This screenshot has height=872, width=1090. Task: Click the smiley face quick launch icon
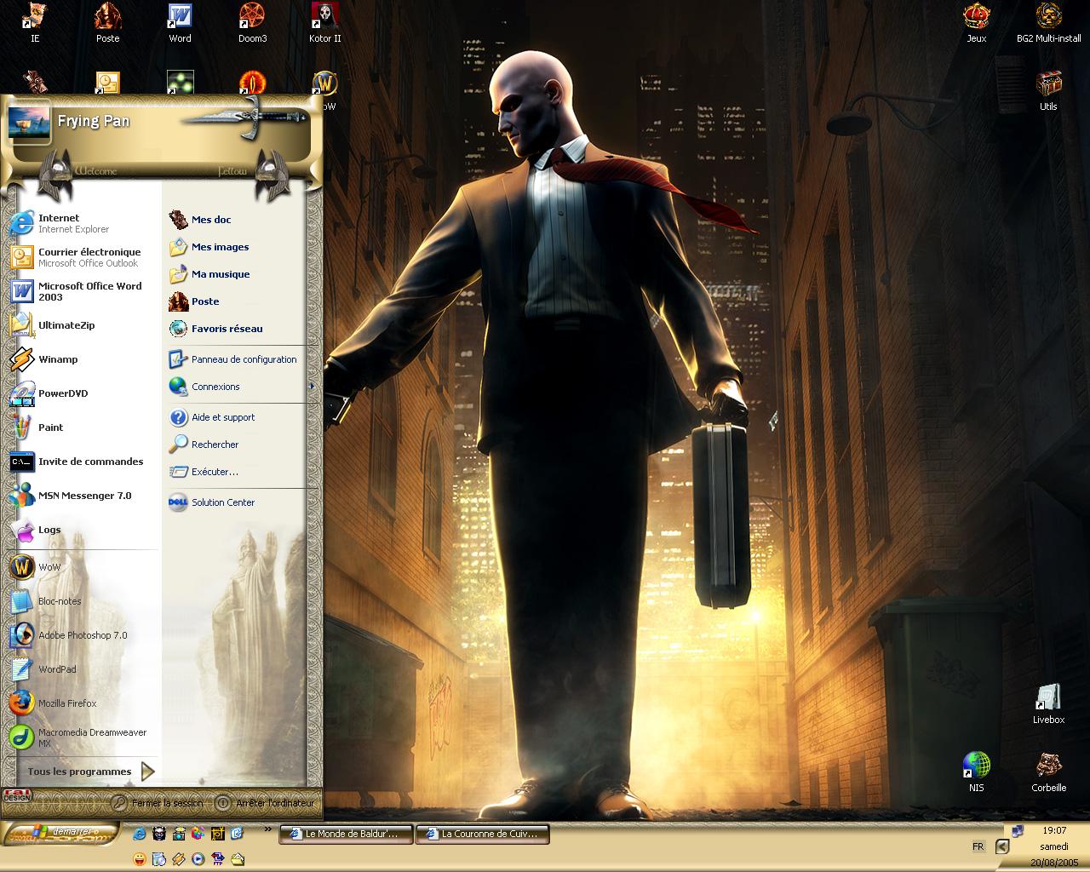point(139,859)
